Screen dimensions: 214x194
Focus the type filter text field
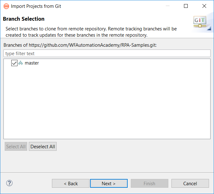(x=107, y=53)
